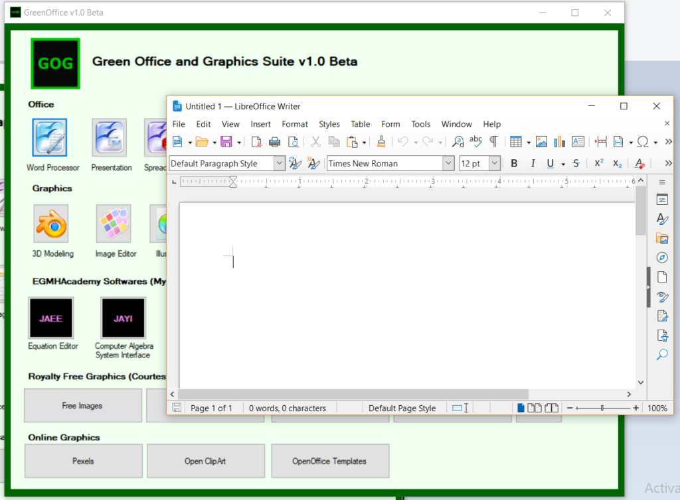
Task: Open dropdown arrow beside New document icon
Action: click(x=190, y=143)
